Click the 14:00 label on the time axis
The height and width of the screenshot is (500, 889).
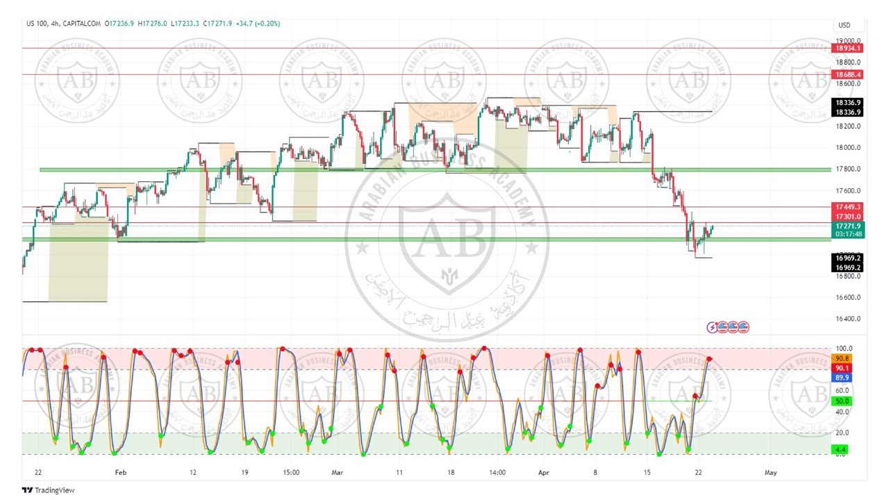coord(497,472)
